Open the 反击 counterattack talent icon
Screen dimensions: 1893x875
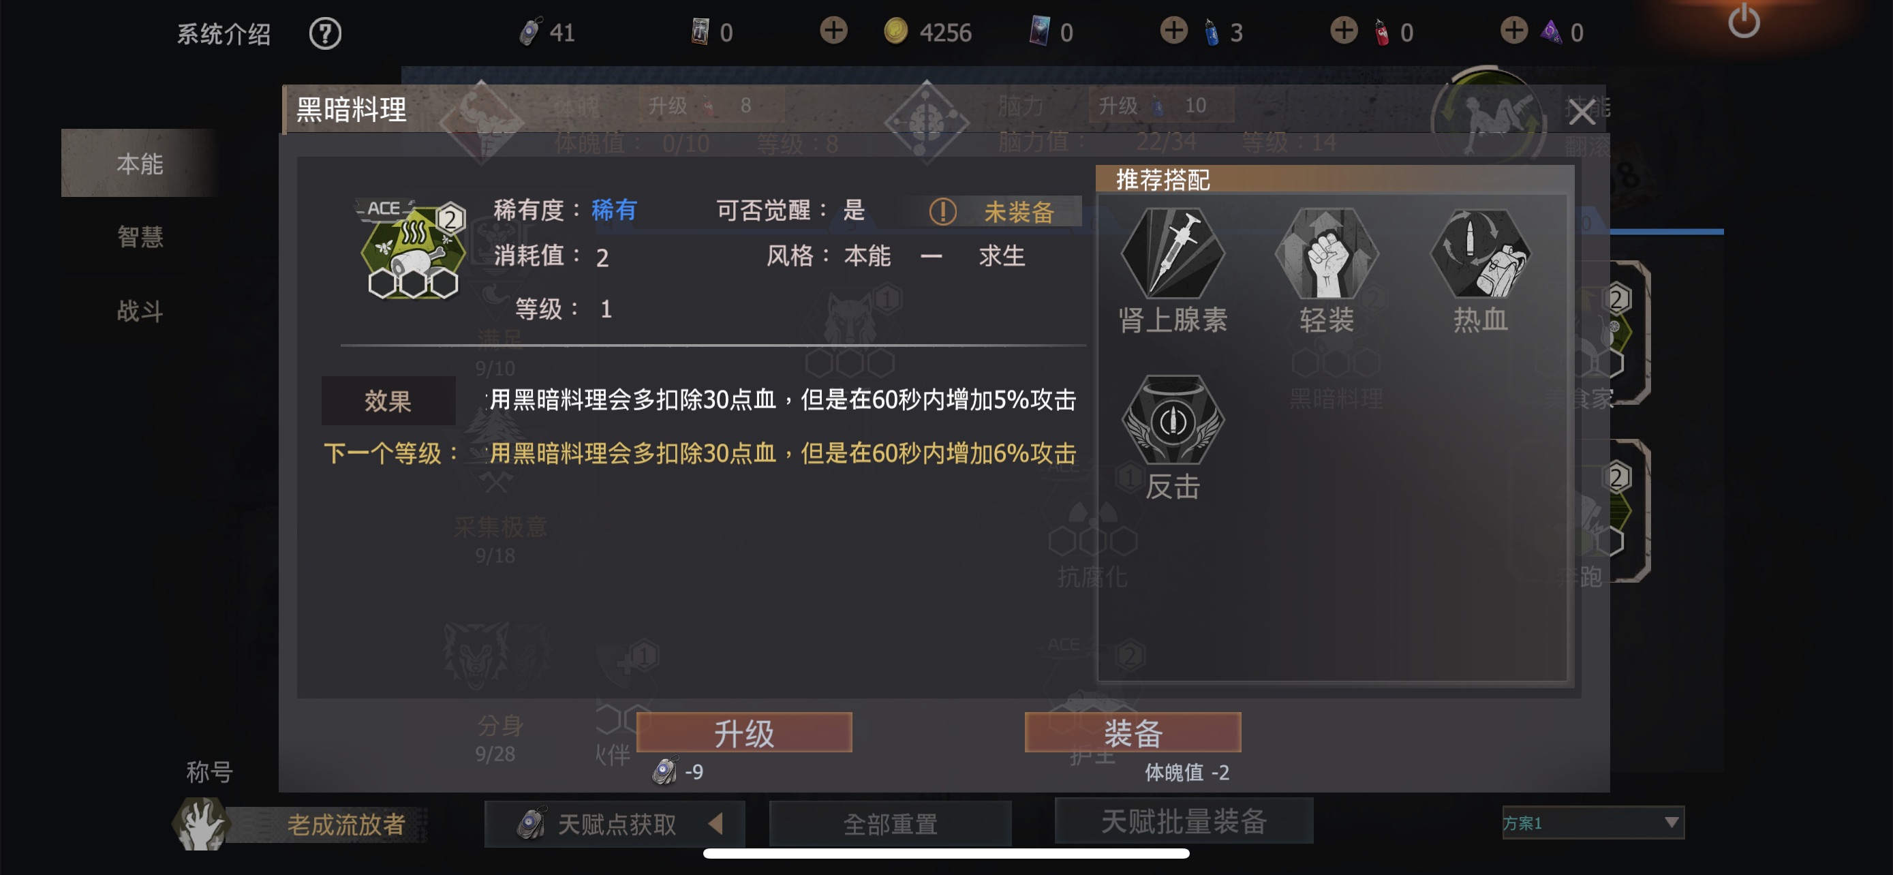tap(1173, 420)
